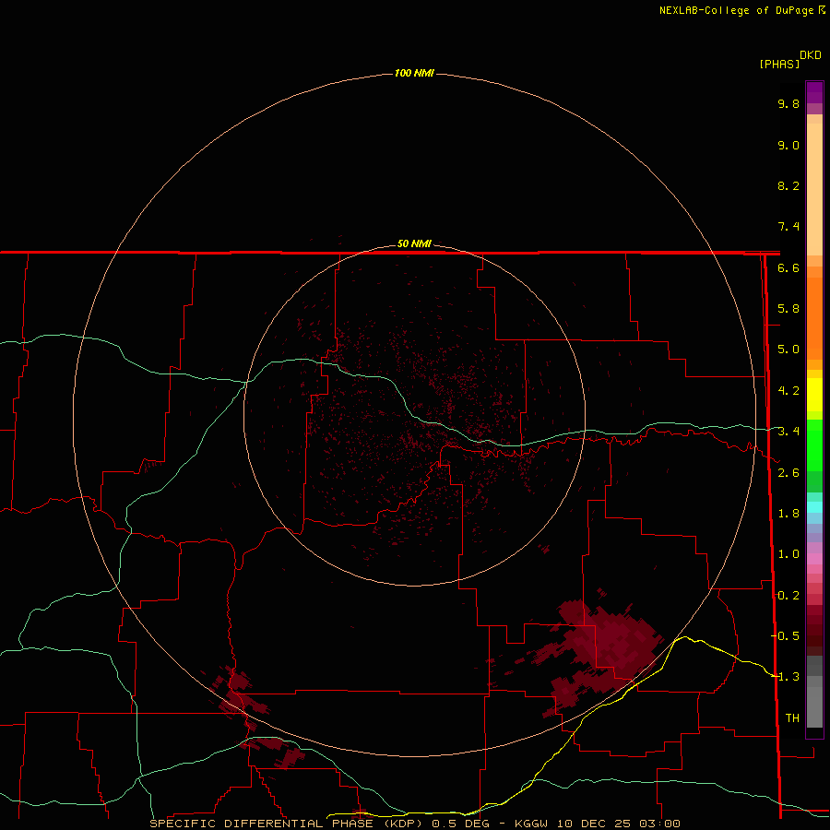Click the 1.8 scale value
830x830 pixels.
tap(788, 514)
